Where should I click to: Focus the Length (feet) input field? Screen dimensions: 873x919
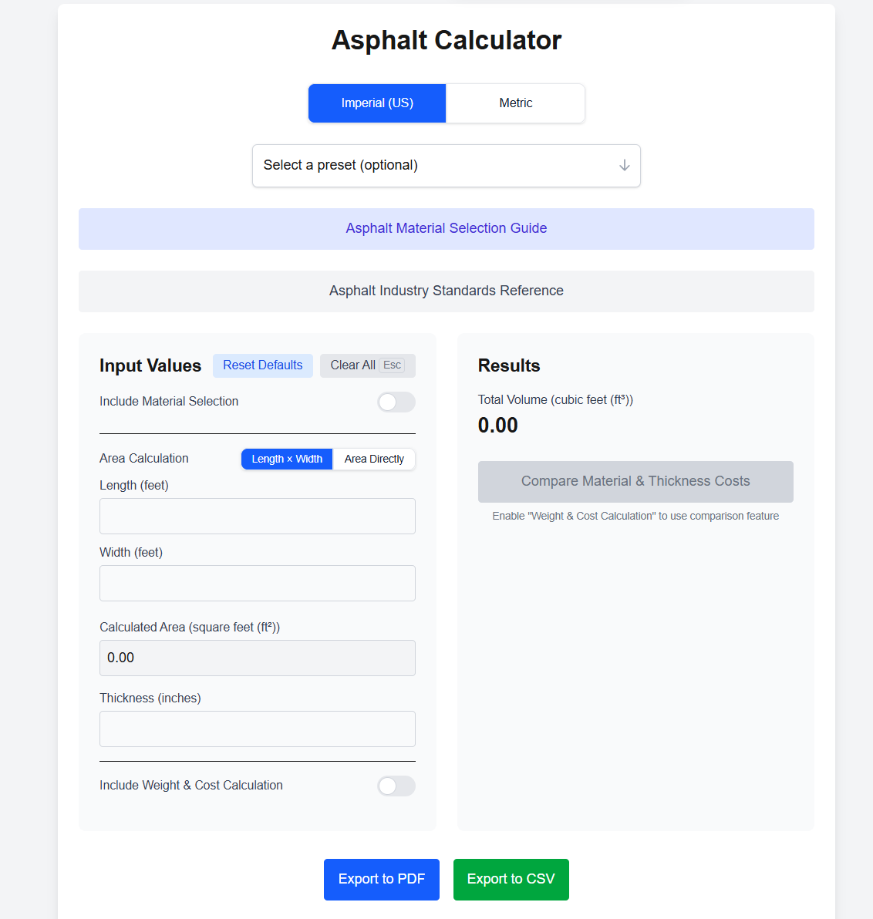pos(258,517)
